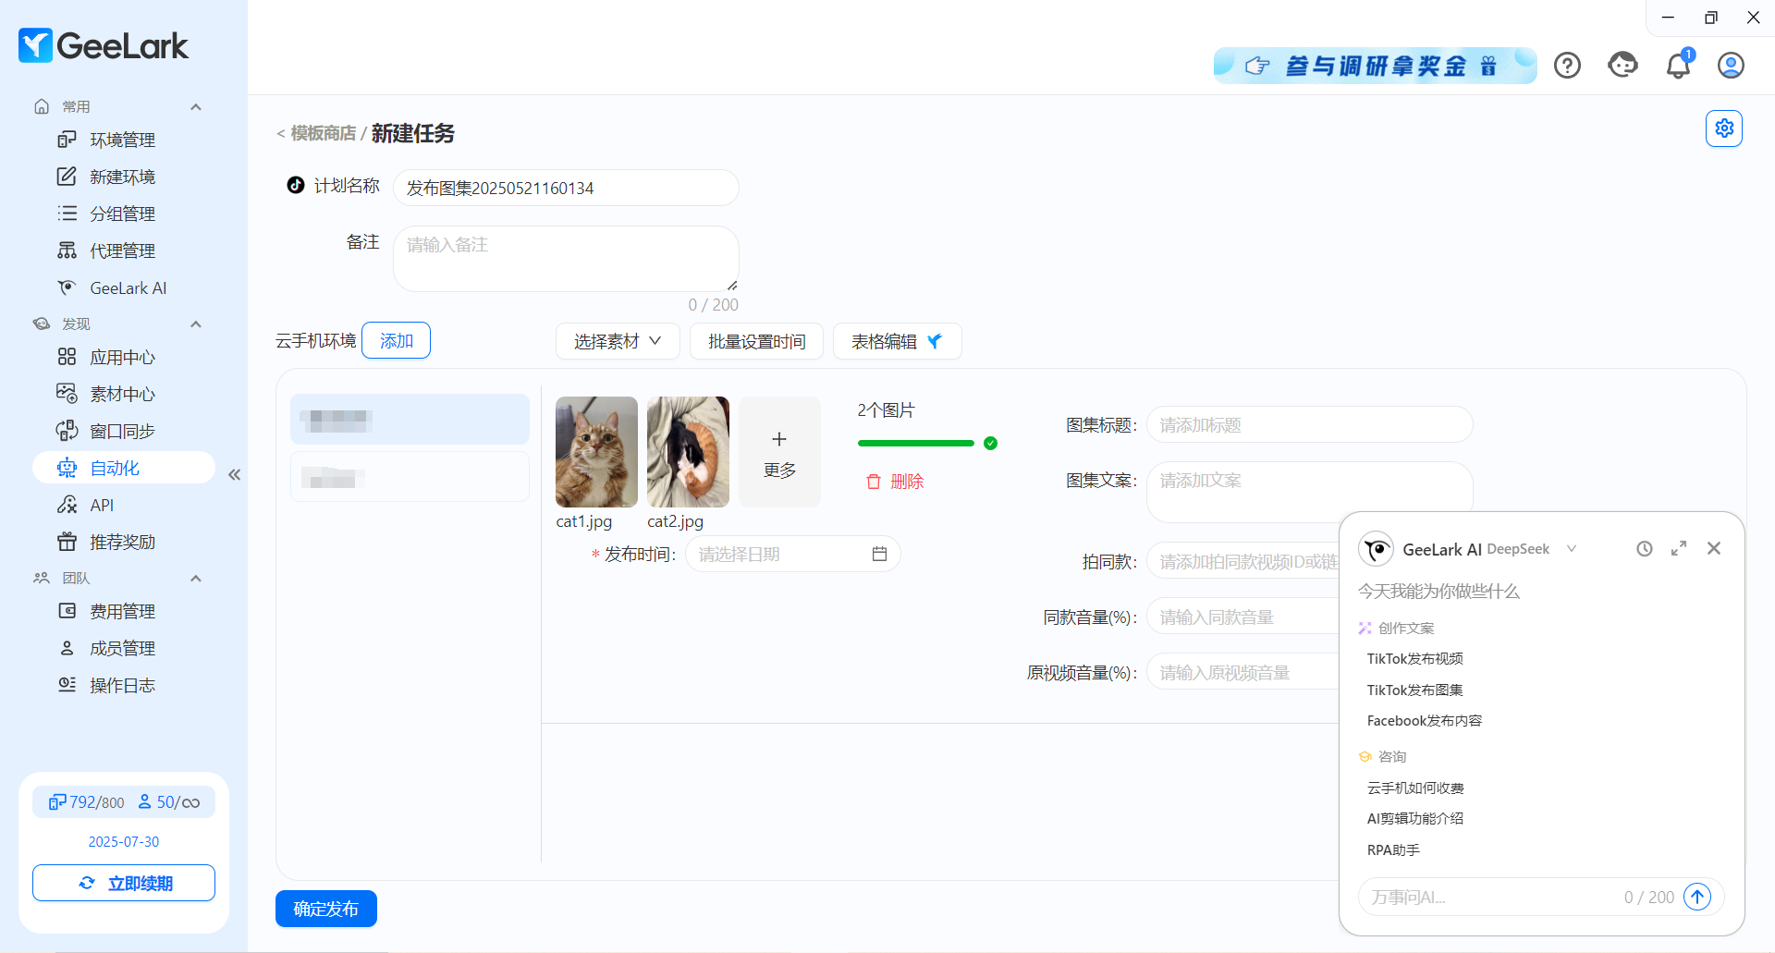Collapse the 常用 sidebar section
1775x953 pixels.
[196, 107]
